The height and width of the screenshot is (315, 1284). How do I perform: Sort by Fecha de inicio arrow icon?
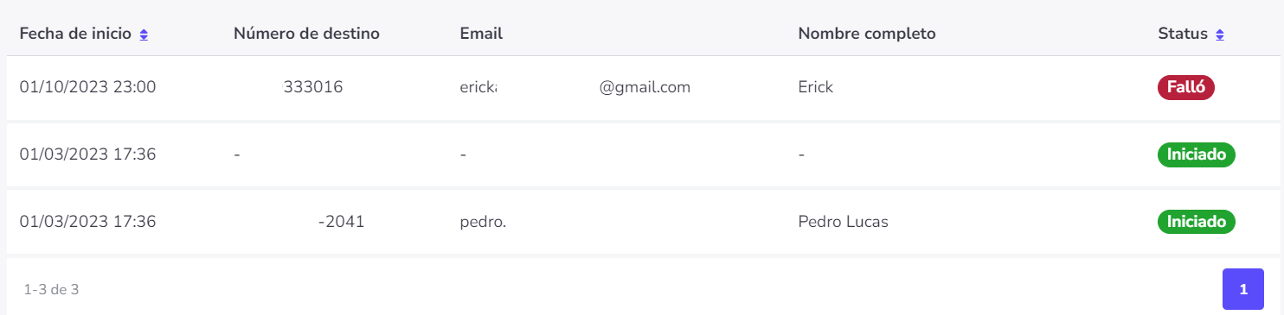(144, 35)
